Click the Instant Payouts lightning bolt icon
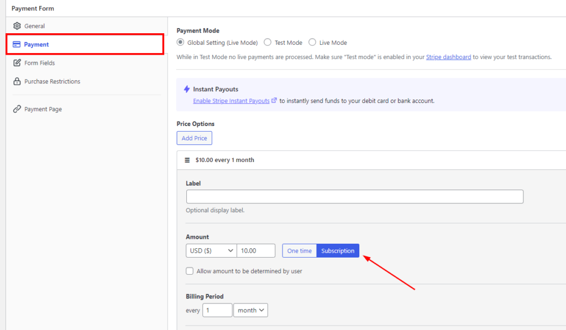Screen dimensions: 566x330 tap(187, 89)
